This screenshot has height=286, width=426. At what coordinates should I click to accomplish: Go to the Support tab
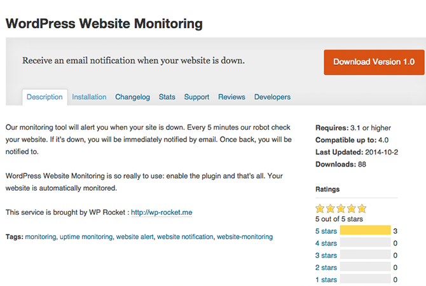pos(196,97)
